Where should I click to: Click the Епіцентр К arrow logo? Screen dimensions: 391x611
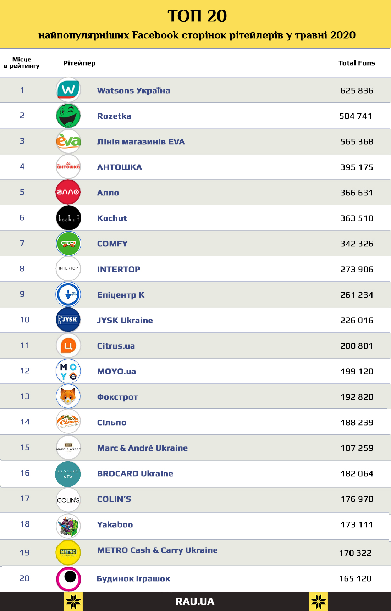tap(68, 294)
